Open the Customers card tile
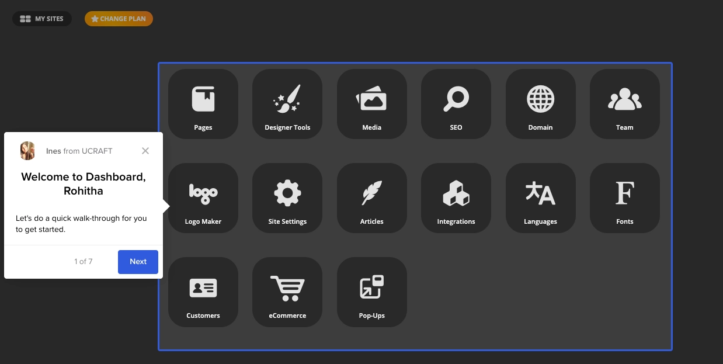The width and height of the screenshot is (723, 364). pos(203,292)
